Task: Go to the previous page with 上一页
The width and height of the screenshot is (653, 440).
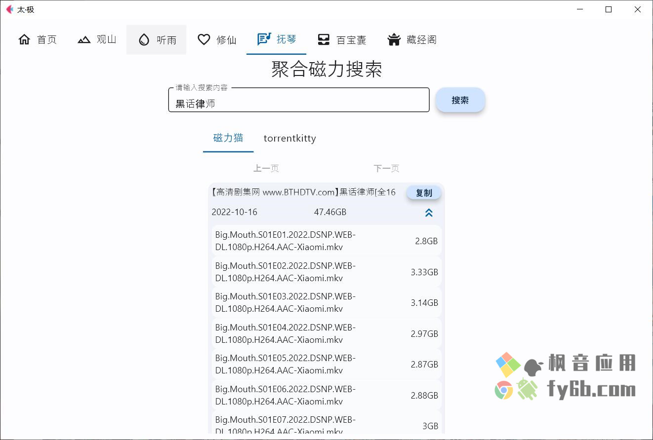Action: coord(266,168)
